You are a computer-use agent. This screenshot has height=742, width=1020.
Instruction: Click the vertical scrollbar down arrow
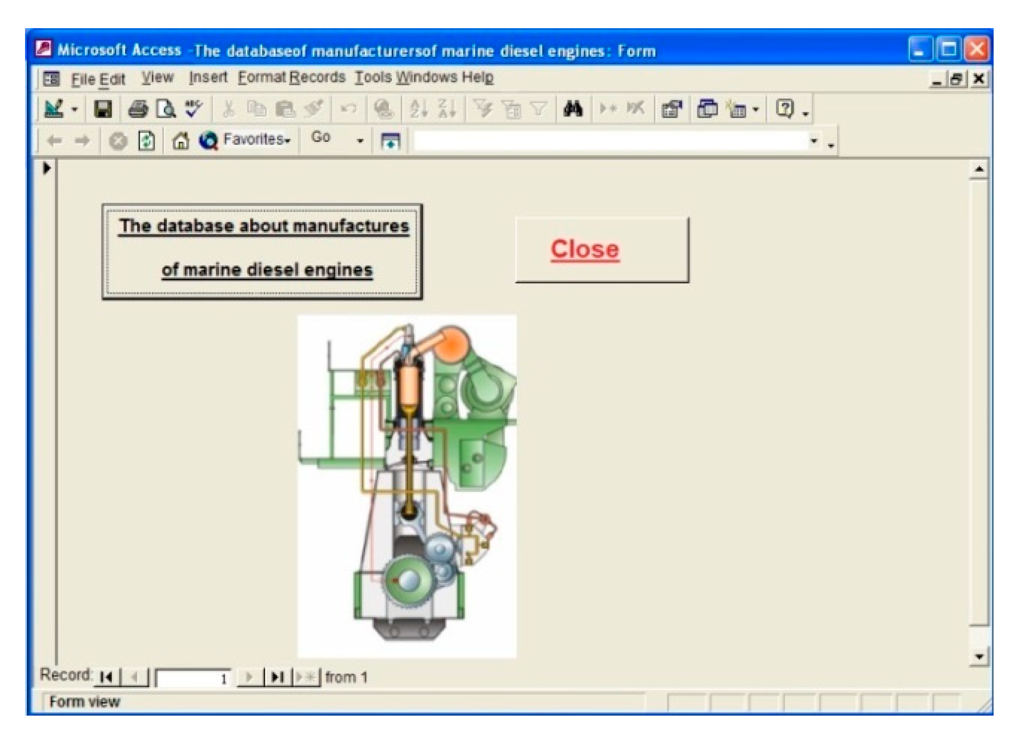pos(978,657)
